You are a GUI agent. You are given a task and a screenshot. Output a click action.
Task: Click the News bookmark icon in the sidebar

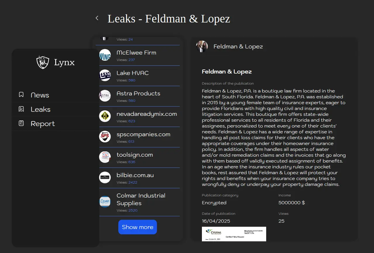tap(21, 95)
